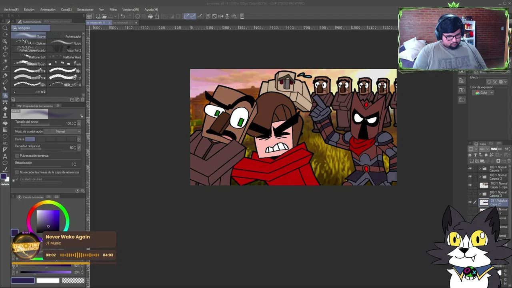Delete the selected layer with trash icon
The image size is (512, 288).
click(x=509, y=161)
